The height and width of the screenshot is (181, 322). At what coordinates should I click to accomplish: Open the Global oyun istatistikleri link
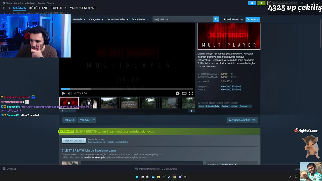117,142
